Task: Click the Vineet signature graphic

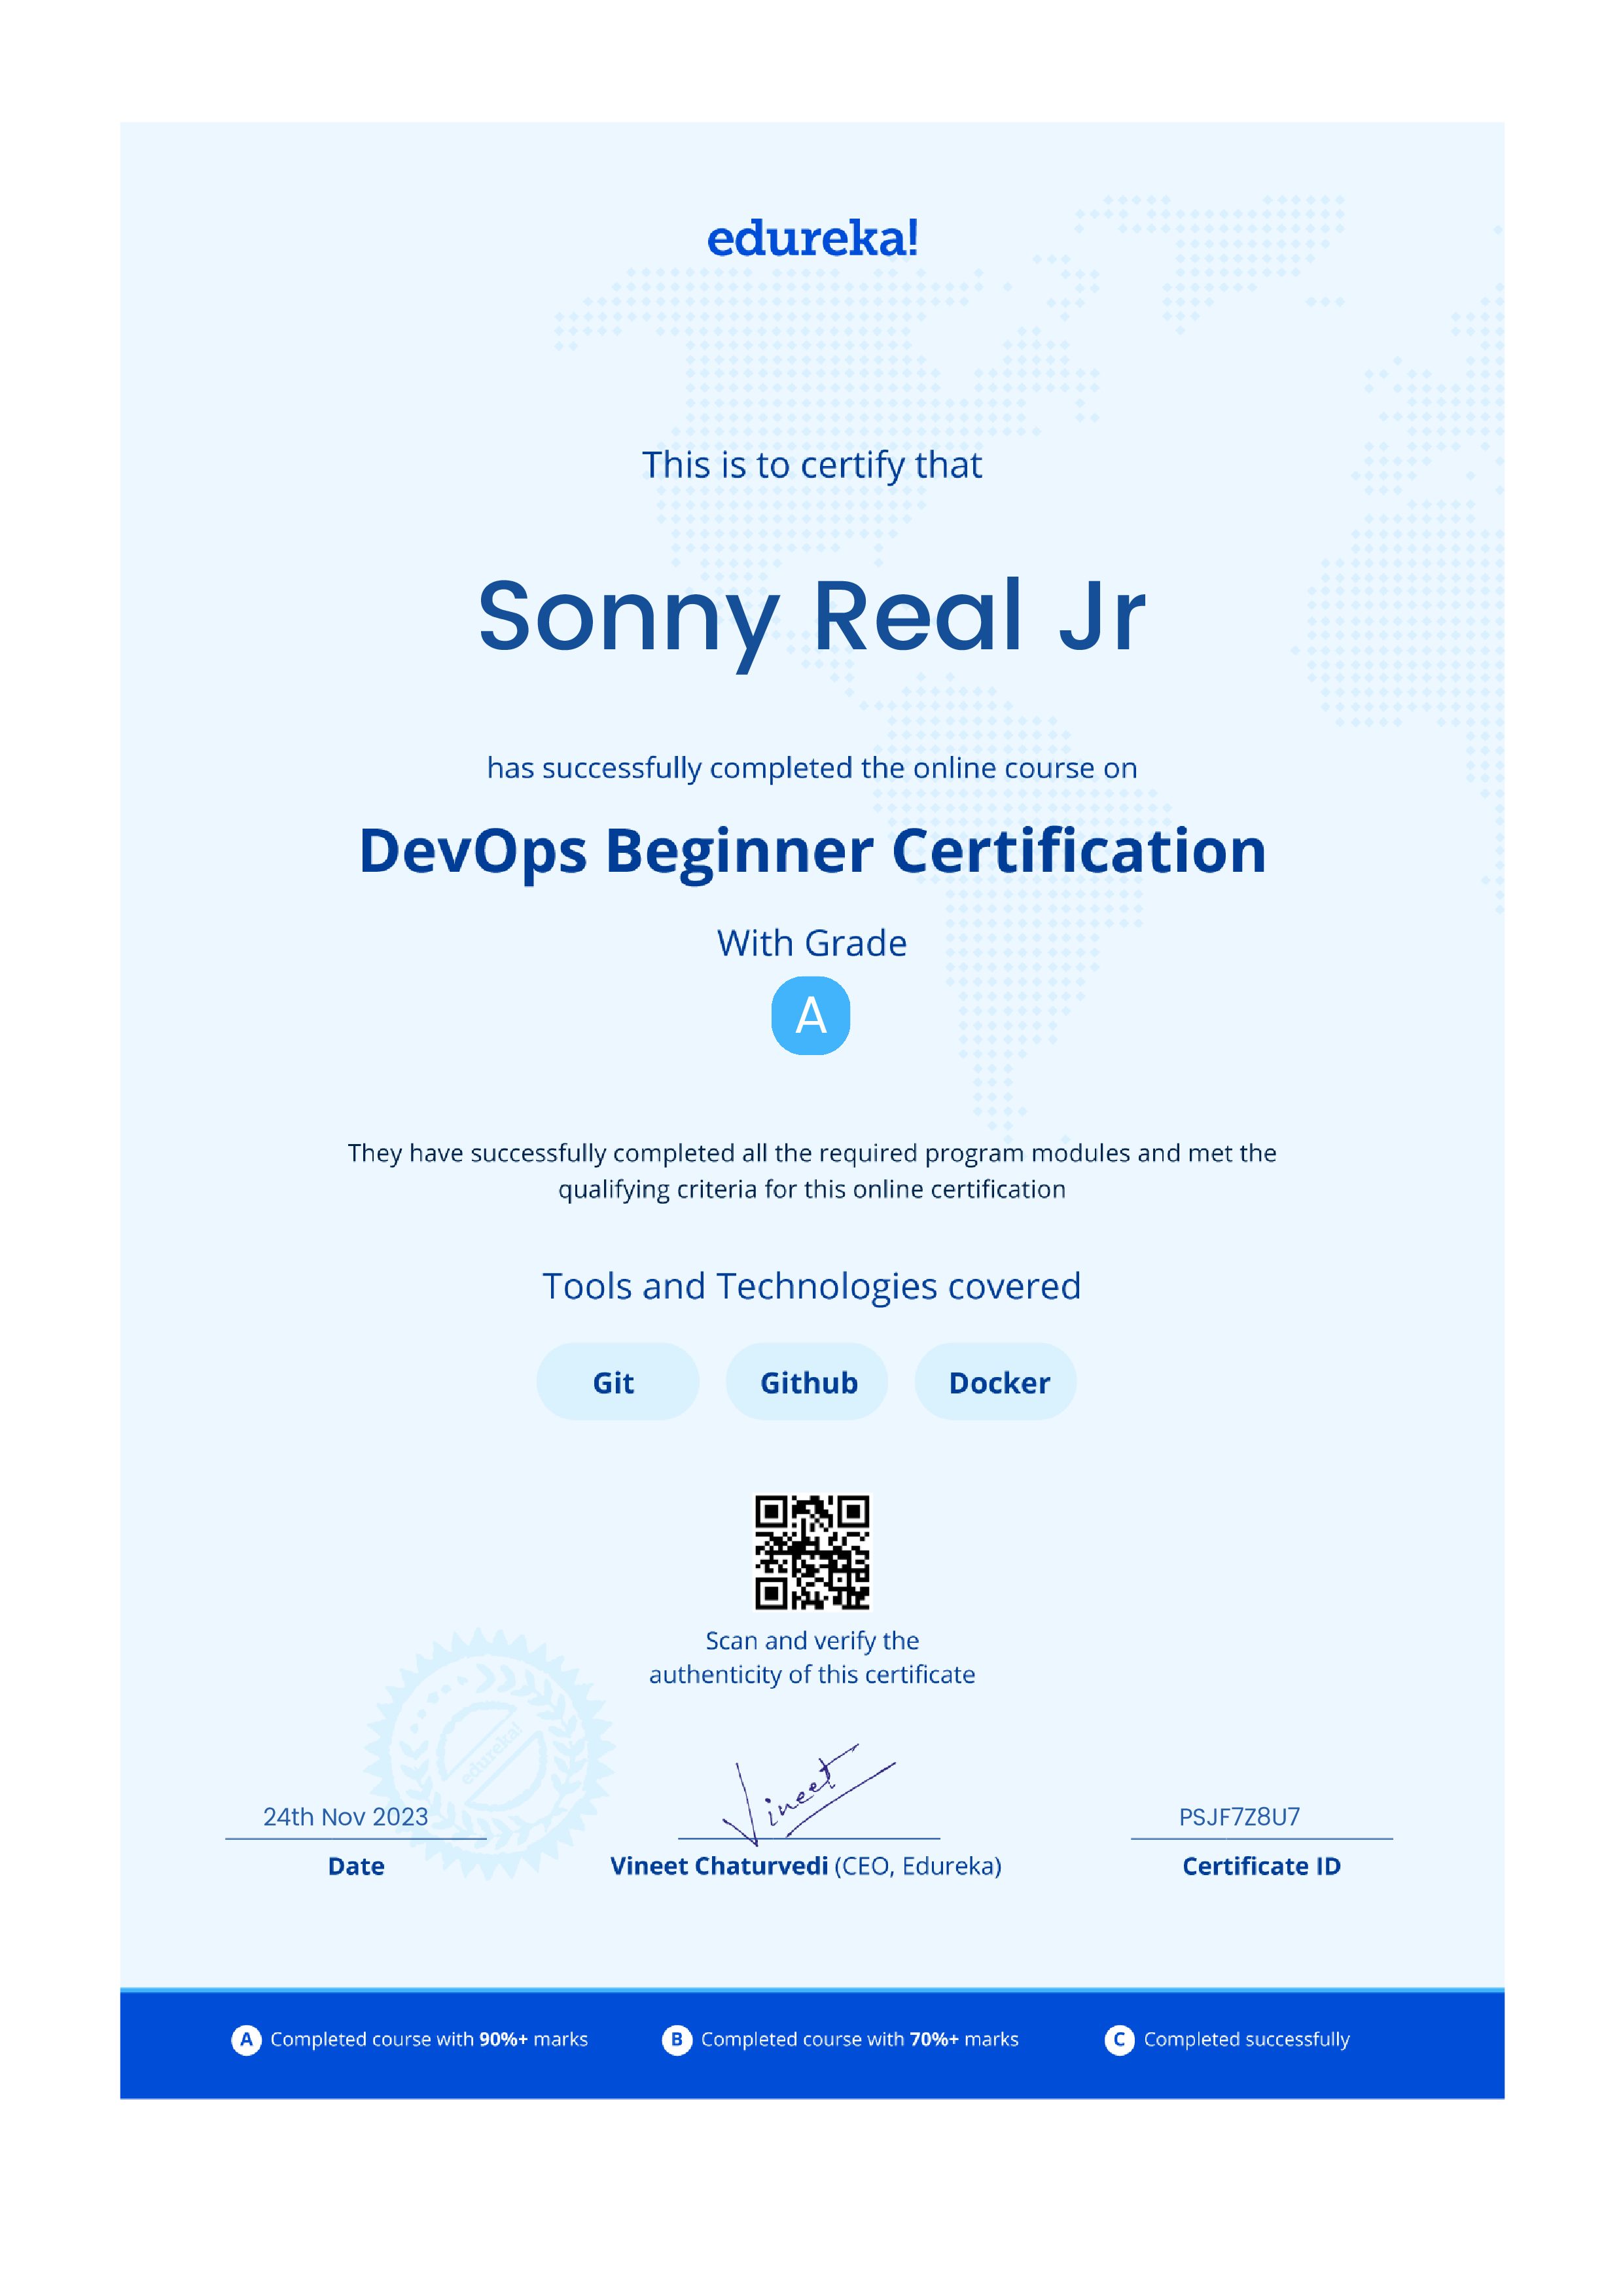Action: point(809,1794)
